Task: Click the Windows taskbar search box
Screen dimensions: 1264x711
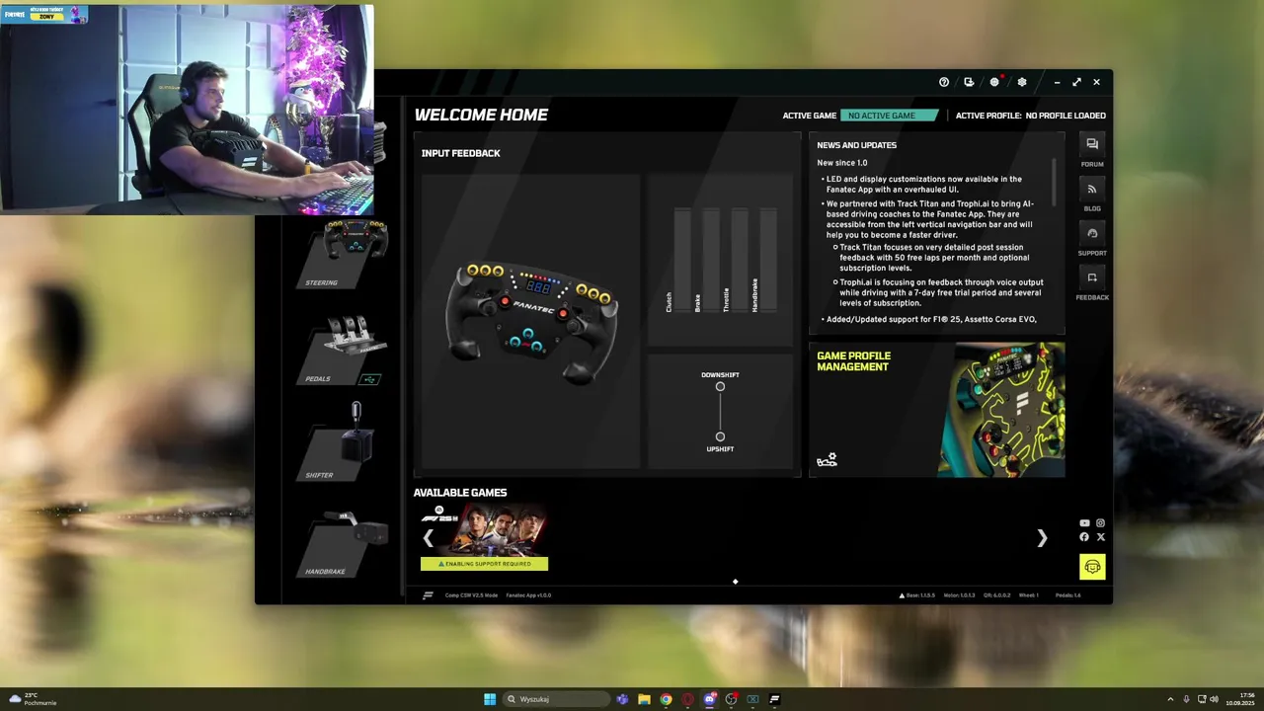Action: (555, 699)
